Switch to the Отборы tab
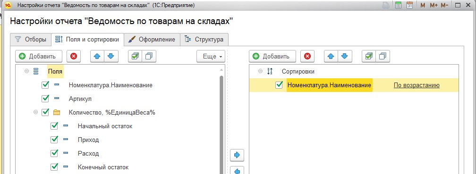The height and width of the screenshot is (174, 476). (30, 40)
